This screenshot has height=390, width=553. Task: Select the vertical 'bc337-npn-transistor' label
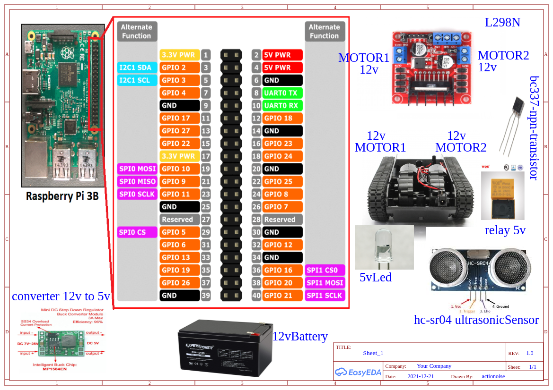point(534,128)
